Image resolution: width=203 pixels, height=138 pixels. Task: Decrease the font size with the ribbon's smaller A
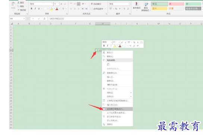tap(65, 4)
